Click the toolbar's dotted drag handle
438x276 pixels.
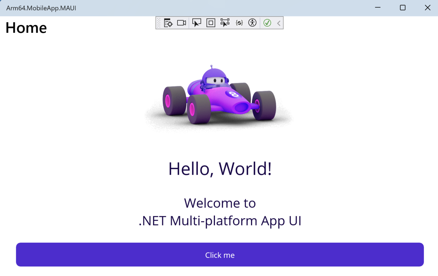158,23
